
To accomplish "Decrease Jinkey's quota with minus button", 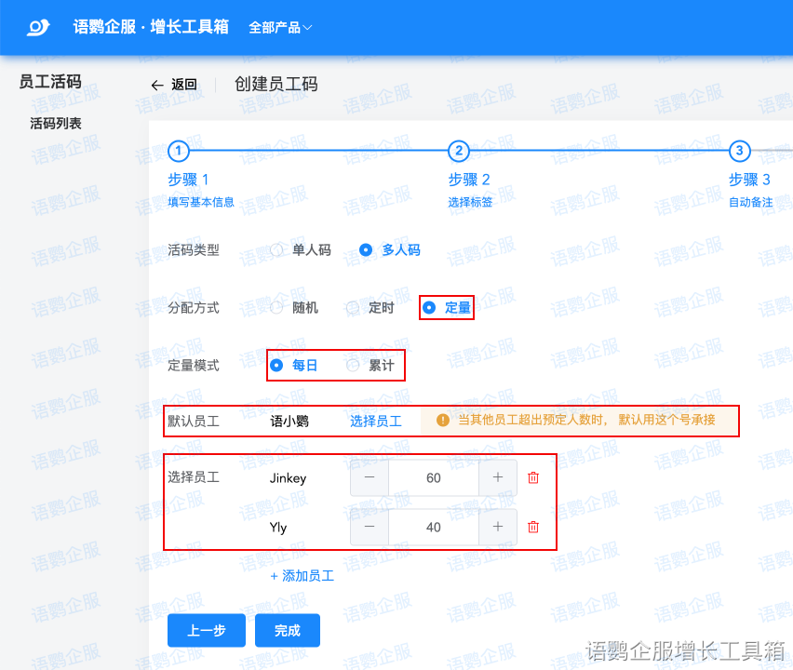I will (x=370, y=477).
